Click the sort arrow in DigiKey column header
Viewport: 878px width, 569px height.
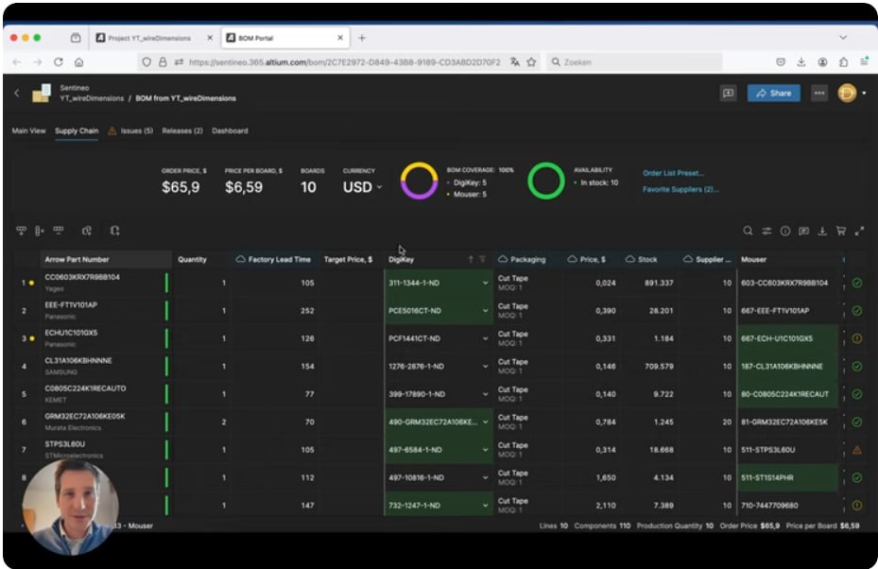coord(471,259)
